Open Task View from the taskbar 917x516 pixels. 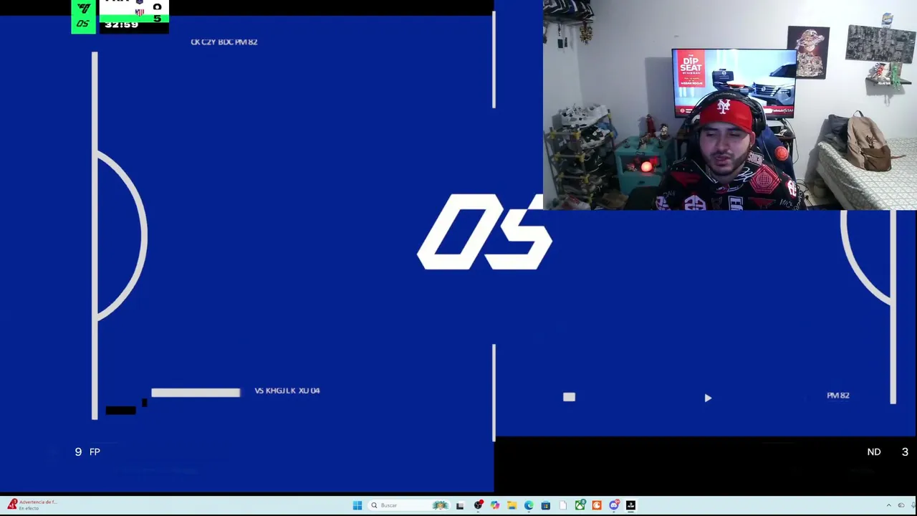[460, 505]
